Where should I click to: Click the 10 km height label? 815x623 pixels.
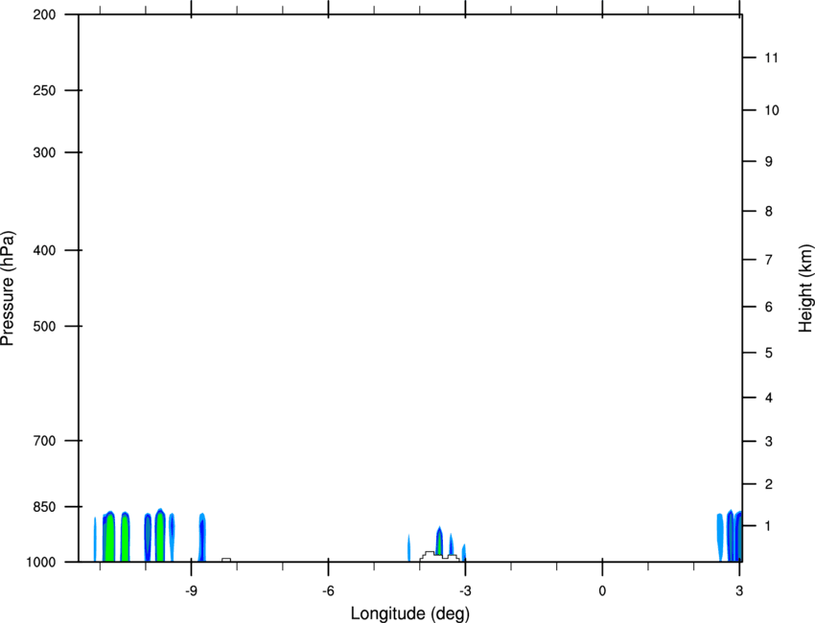point(772,110)
